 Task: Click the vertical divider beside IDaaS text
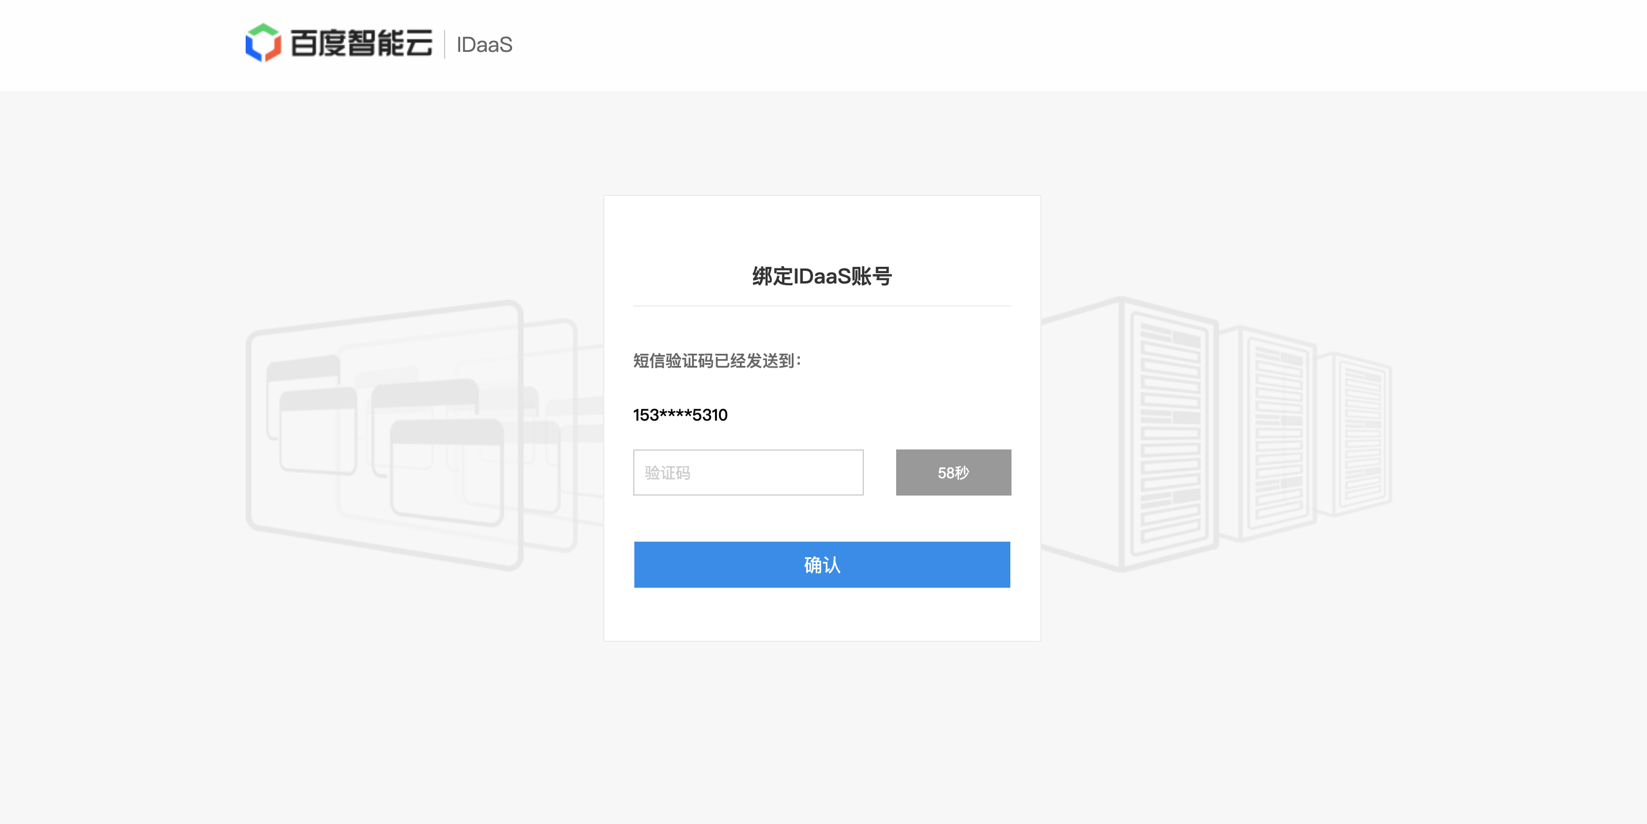445,44
